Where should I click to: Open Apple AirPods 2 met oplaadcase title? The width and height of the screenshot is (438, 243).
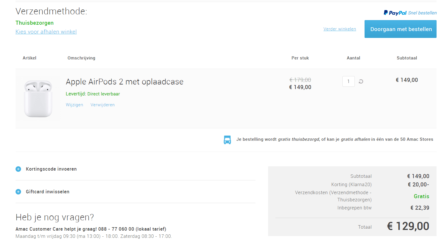tap(124, 82)
